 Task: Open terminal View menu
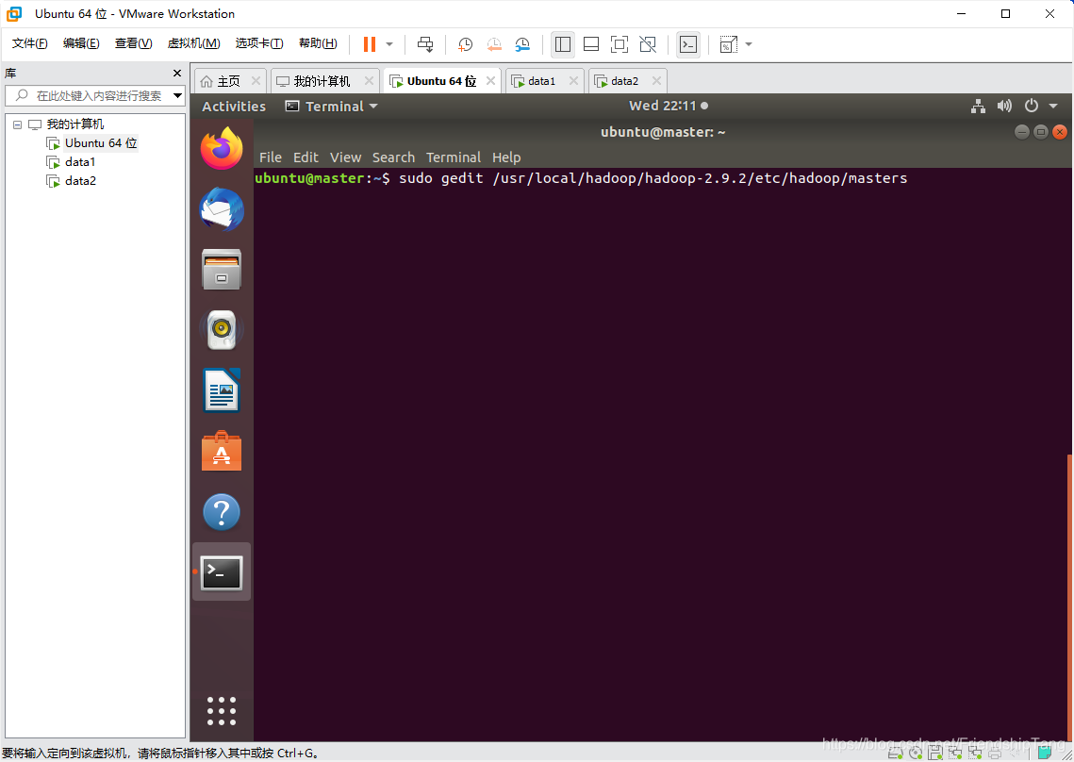tap(345, 157)
